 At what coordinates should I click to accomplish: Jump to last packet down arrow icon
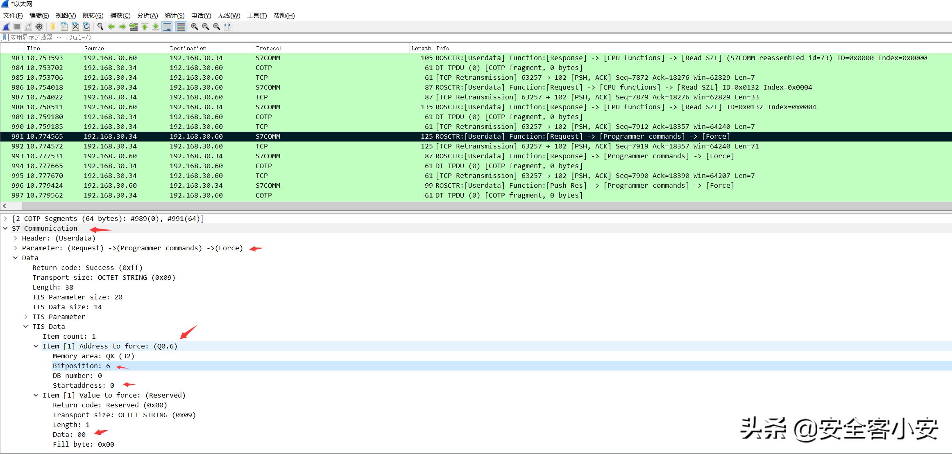pos(156,27)
